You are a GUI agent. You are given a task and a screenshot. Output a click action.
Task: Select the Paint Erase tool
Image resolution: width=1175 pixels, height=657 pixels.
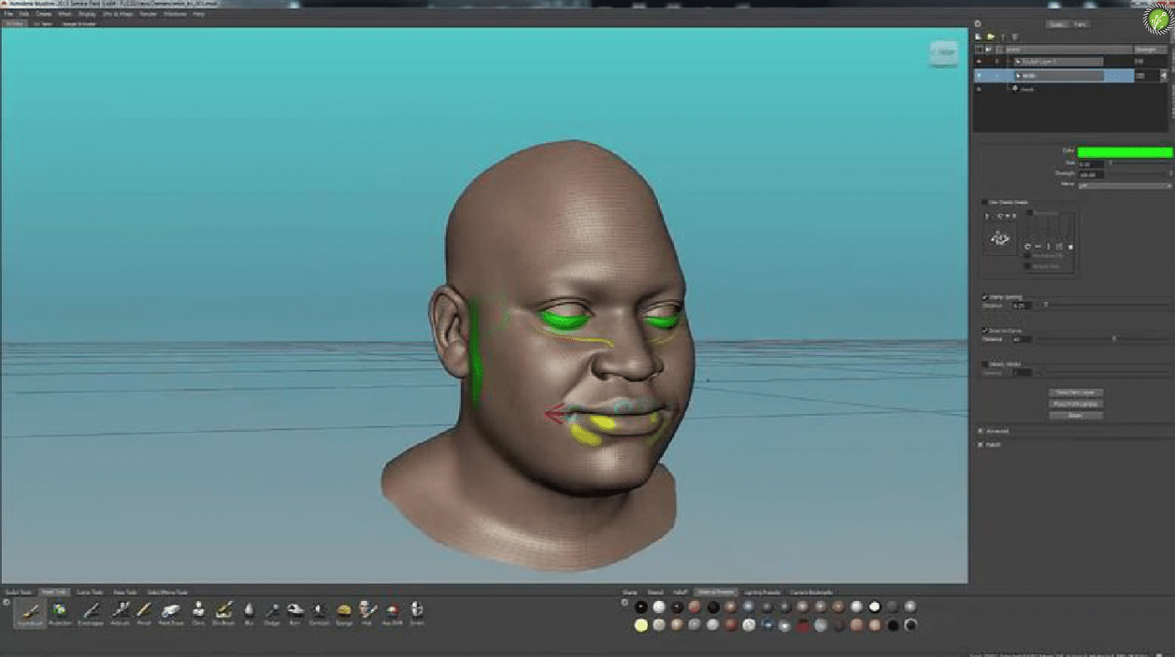click(x=171, y=611)
